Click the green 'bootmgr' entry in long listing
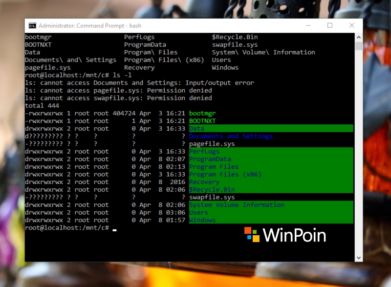This screenshot has width=391, height=287. click(202, 113)
